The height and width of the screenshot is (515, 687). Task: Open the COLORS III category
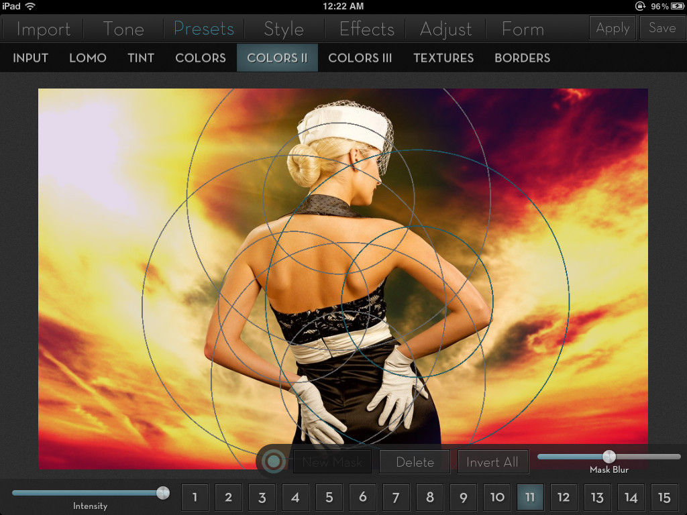click(360, 58)
